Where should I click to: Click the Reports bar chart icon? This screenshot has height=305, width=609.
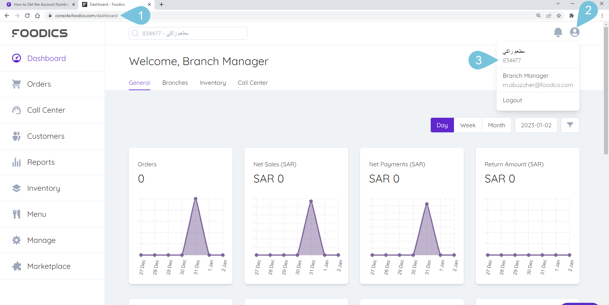(16, 162)
